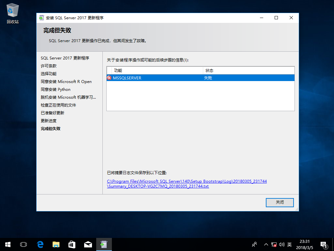The height and width of the screenshot is (251, 334).
Task: Close the SQL Server setup window
Action: click(x=291, y=18)
